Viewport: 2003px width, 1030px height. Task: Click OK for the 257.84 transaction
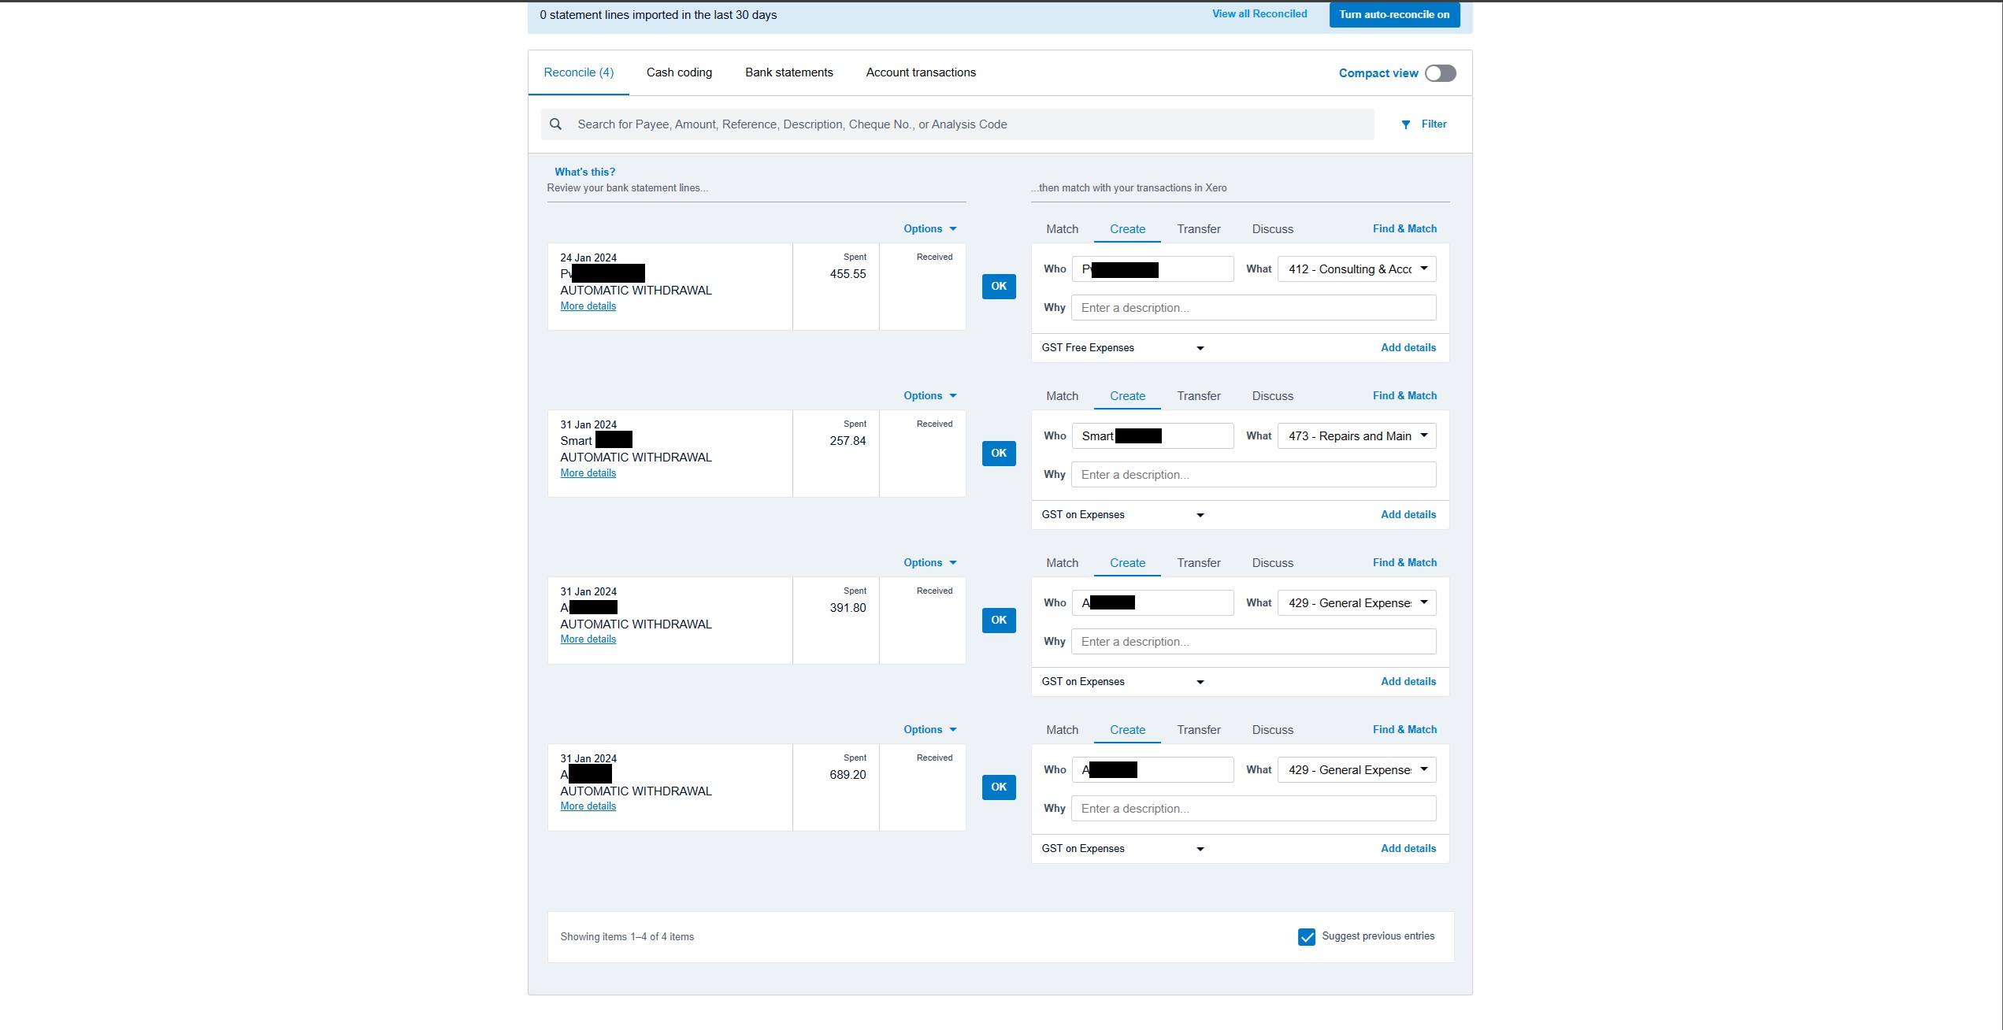tap(999, 454)
